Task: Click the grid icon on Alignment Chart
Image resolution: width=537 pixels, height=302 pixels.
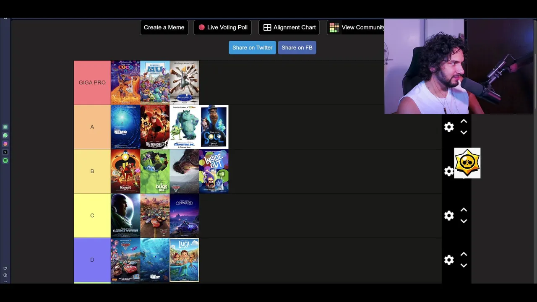Action: (267, 27)
